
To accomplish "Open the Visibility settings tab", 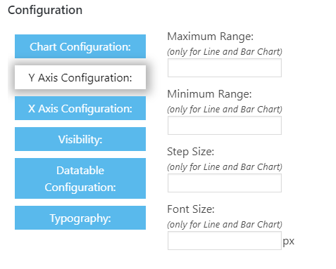I will (80, 139).
